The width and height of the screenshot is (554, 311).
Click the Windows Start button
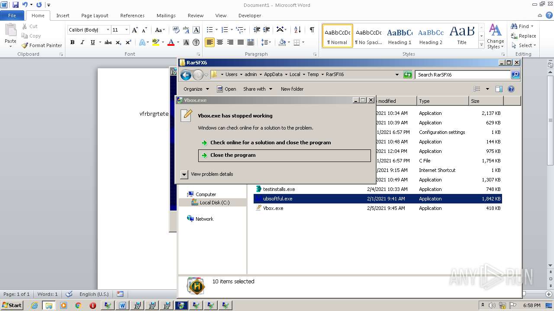coord(12,305)
